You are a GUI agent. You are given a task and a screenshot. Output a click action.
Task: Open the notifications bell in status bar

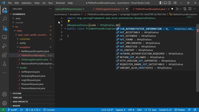[x=195, y=110]
